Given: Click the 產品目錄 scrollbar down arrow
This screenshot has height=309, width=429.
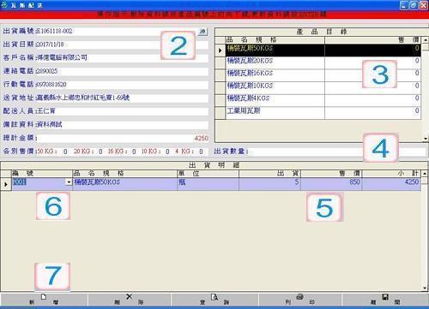Looking at the screenshot, I should tap(426, 139).
